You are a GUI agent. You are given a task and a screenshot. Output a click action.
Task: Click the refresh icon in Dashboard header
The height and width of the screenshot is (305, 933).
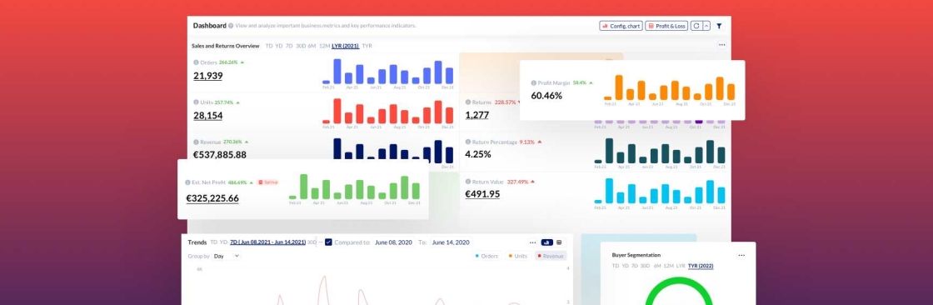click(696, 26)
